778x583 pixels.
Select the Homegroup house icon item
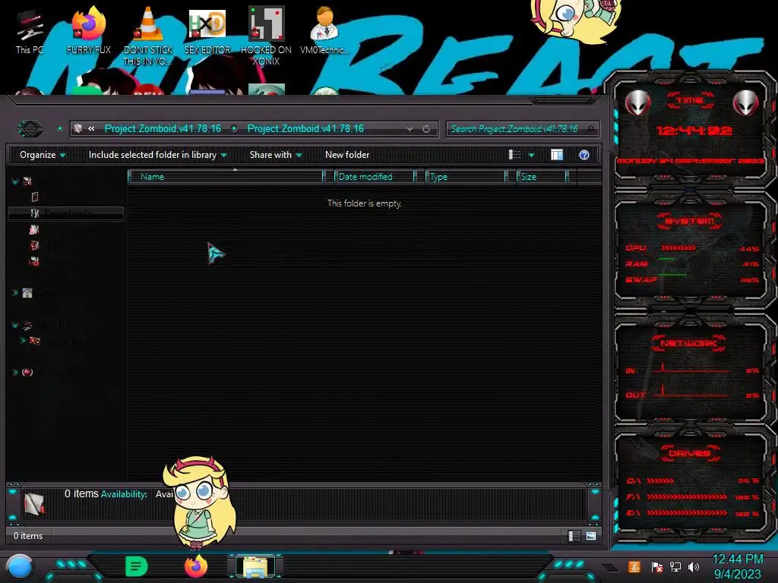coord(54,294)
